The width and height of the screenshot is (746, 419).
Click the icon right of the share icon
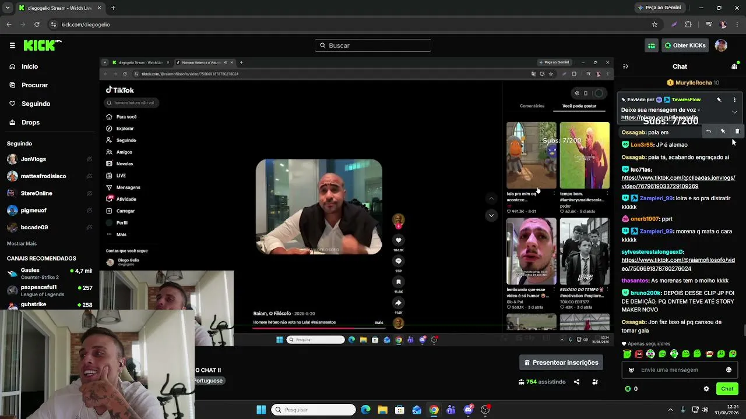pyautogui.click(x=595, y=382)
